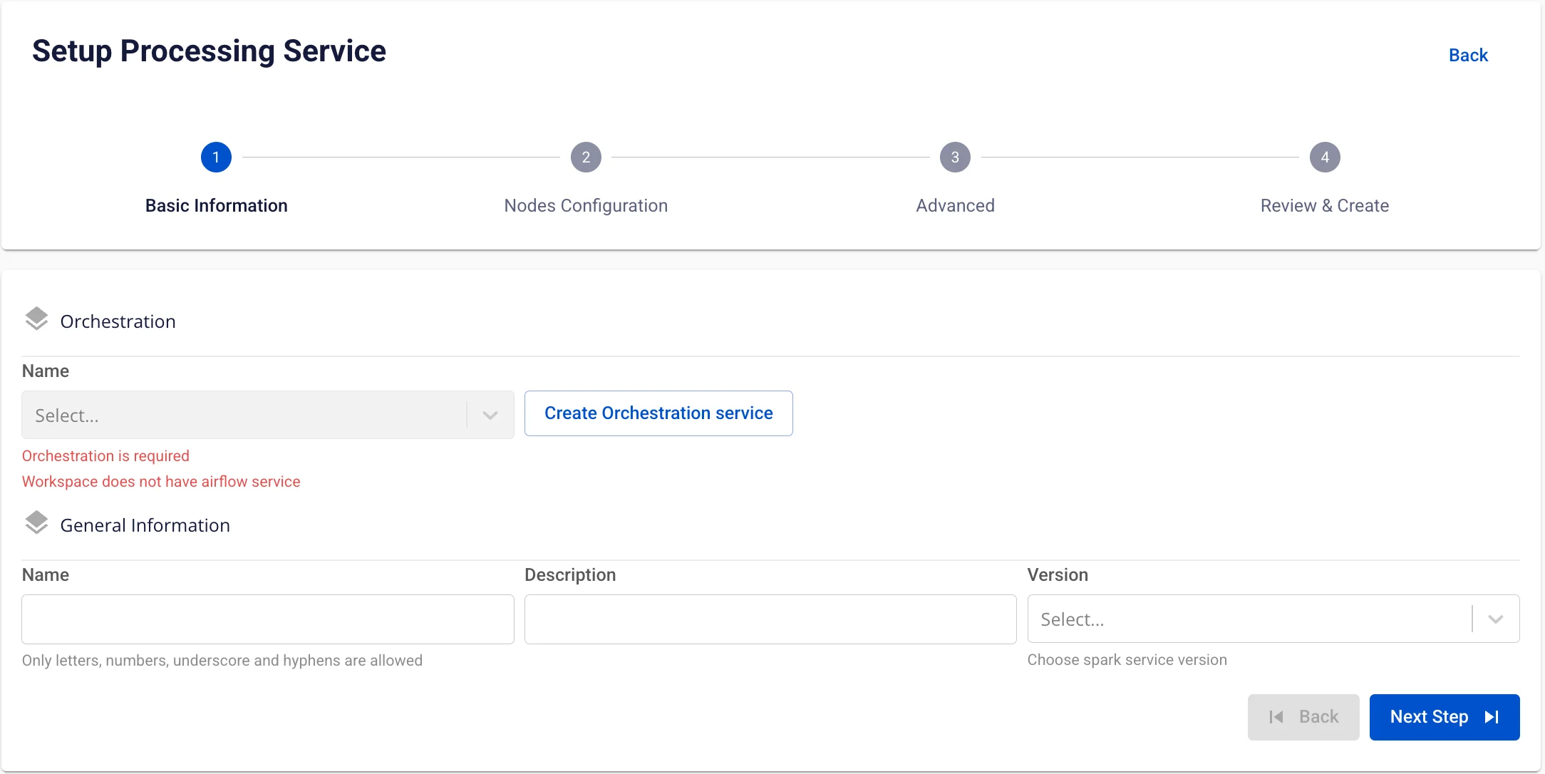Screen dimensions: 1545x774
Task: Click the skip-back icon in Back button
Action: pyautogui.click(x=1276, y=717)
